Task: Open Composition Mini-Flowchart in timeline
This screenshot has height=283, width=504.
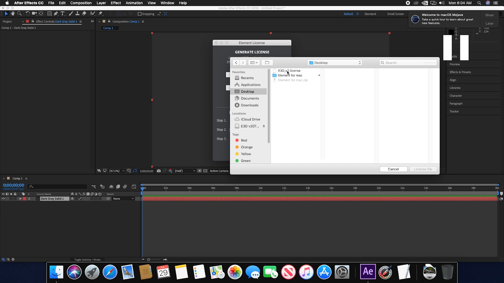Action: 94,186
